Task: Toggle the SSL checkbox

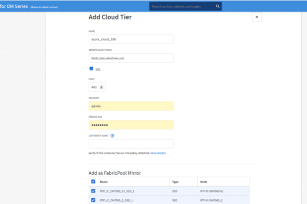Action: (91, 69)
